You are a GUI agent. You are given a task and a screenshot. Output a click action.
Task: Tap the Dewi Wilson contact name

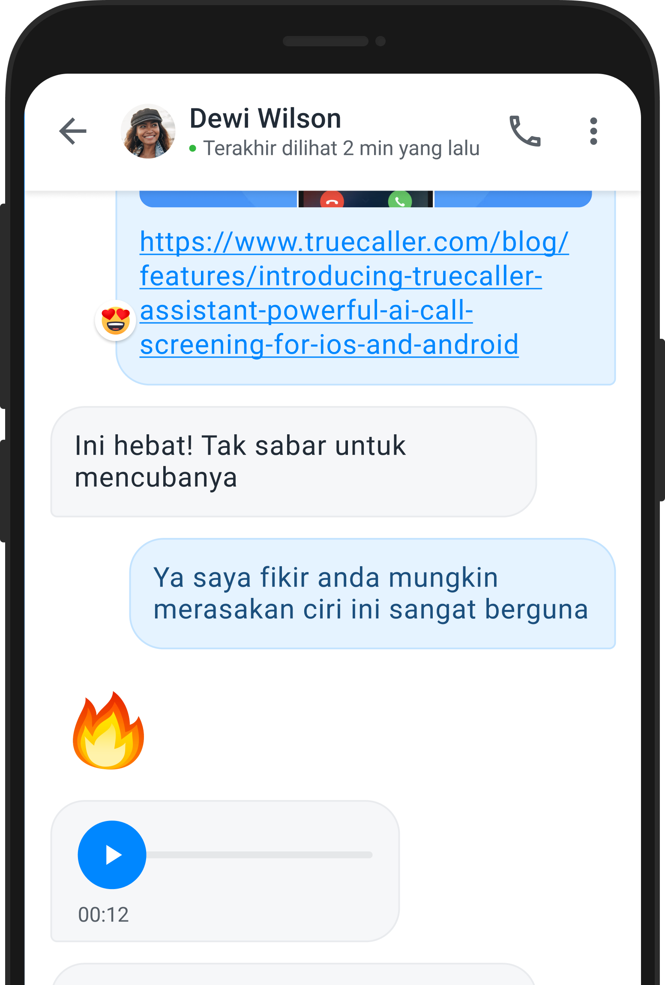coord(265,119)
